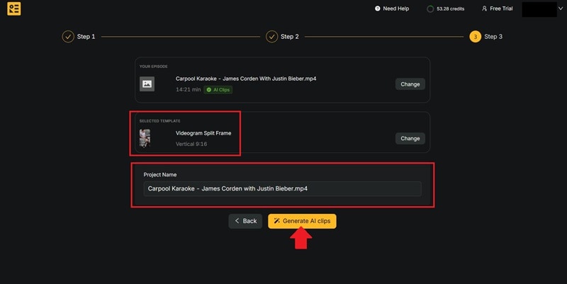Click the yellow Step 3 number circle
The image size is (567, 284).
point(475,37)
